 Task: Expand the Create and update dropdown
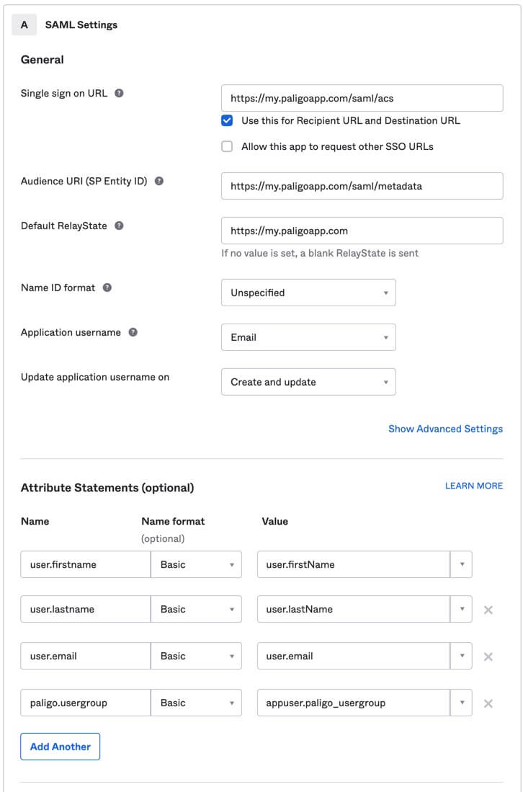point(308,382)
